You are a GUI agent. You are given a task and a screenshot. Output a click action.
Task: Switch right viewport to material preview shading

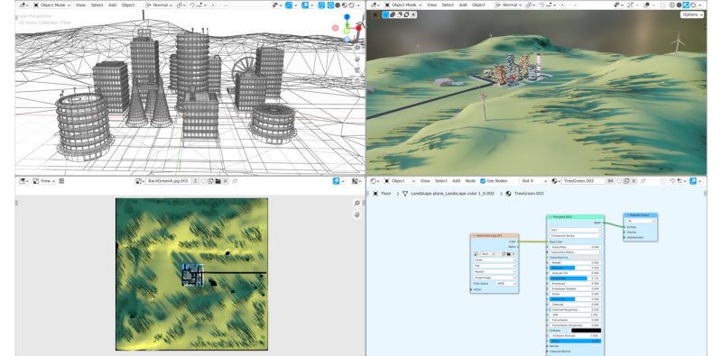[x=686, y=5]
